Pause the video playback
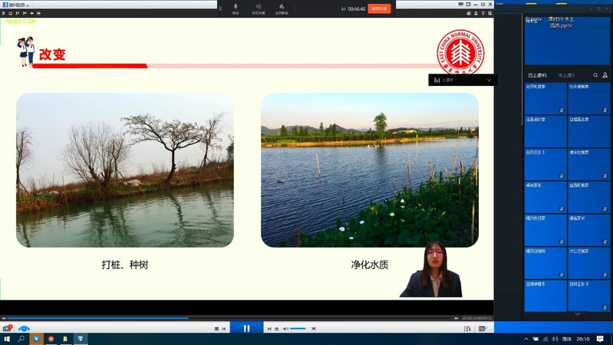This screenshot has width=613, height=345. [x=246, y=328]
